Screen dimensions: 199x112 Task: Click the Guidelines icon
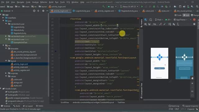[178, 24]
